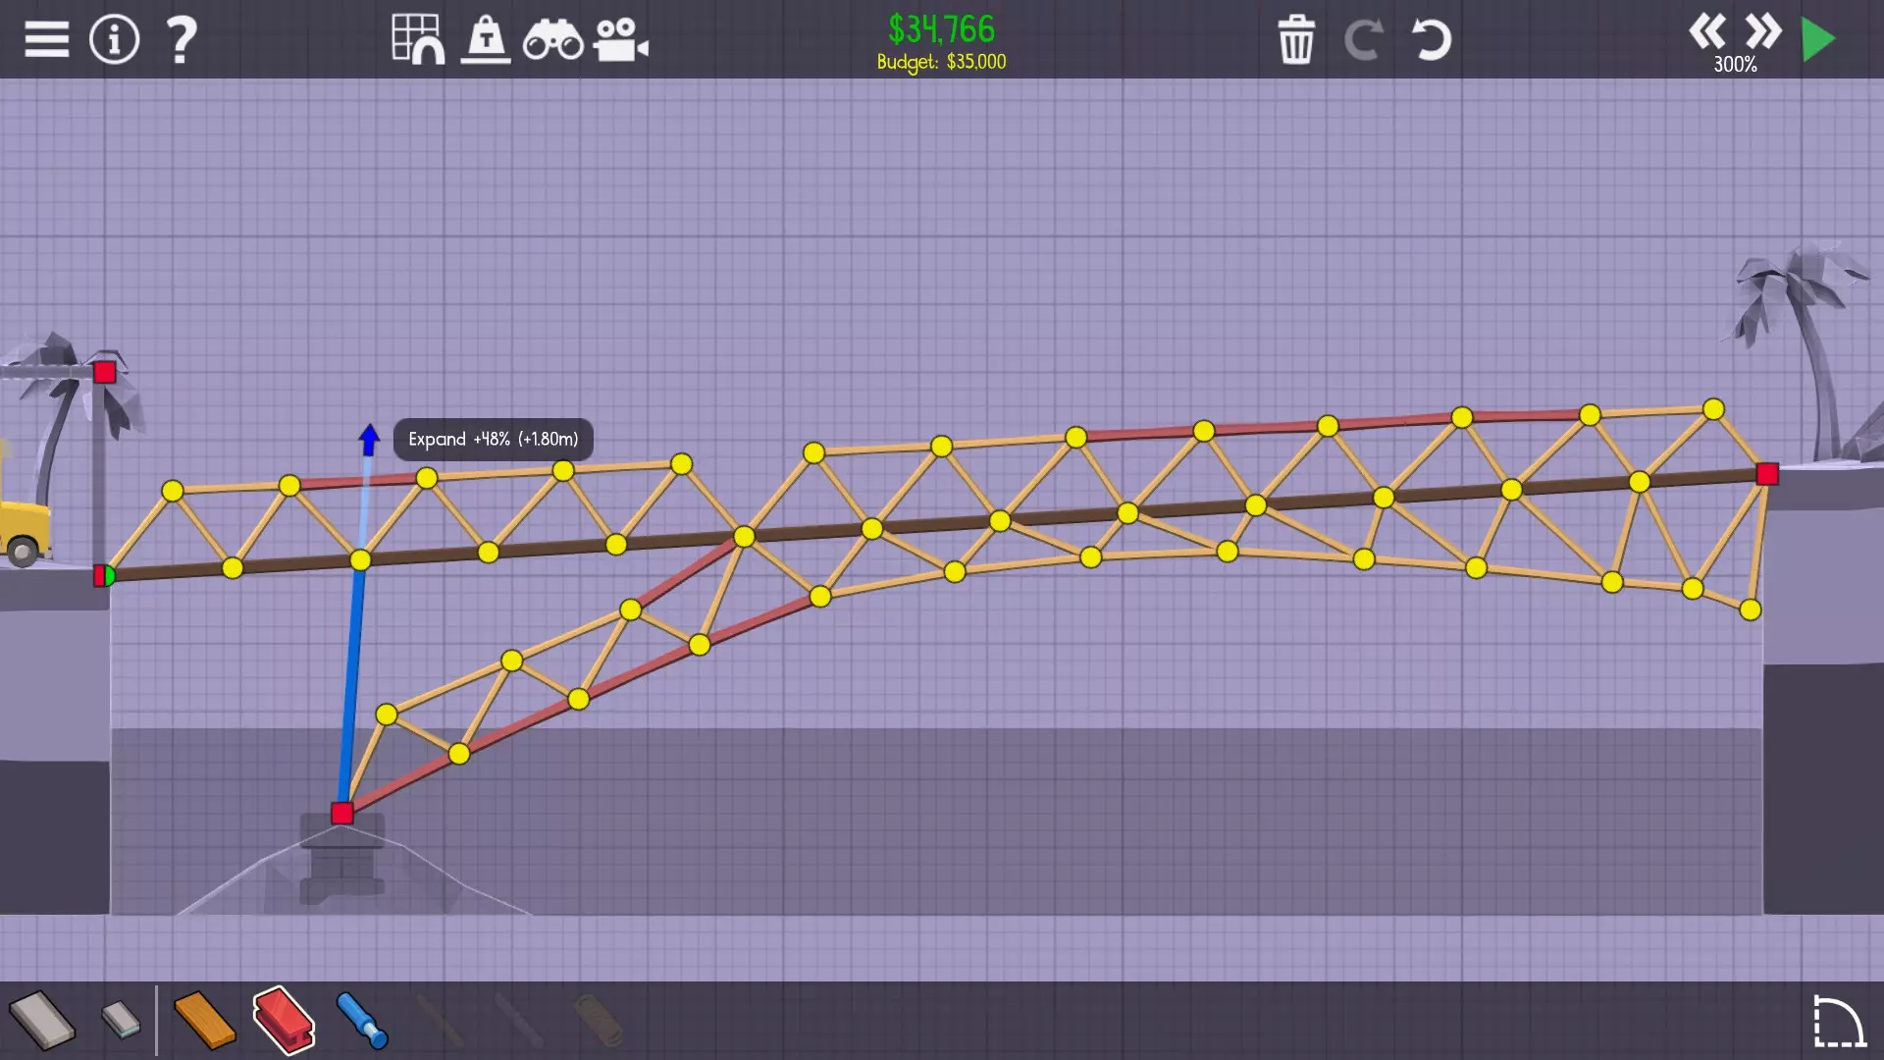
Task: Select the blue hydraulics material
Action: coord(362,1021)
